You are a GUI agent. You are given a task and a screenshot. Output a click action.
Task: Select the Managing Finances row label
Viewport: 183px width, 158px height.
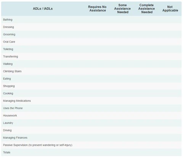[15, 138]
